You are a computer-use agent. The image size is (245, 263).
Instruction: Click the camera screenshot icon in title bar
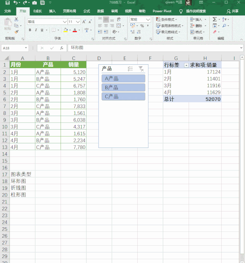click(x=35, y=3)
